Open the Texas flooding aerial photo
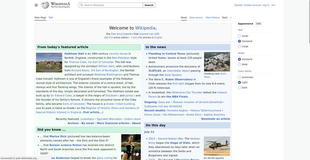 (217, 62)
